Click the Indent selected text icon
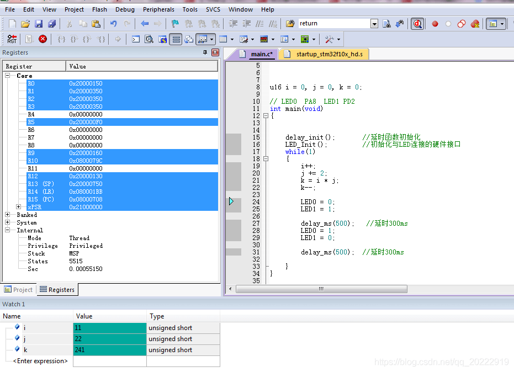Viewport: 514px width, 372px height. (233, 24)
